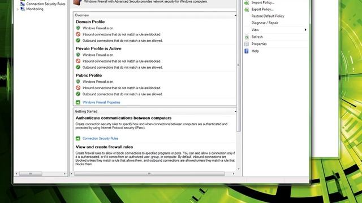Collapse the Getting Started section
This screenshot has width=362, height=203.
coord(235,112)
